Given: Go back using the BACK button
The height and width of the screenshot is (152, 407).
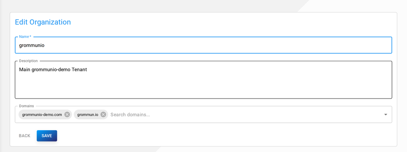Looking at the screenshot, I should [24, 136].
